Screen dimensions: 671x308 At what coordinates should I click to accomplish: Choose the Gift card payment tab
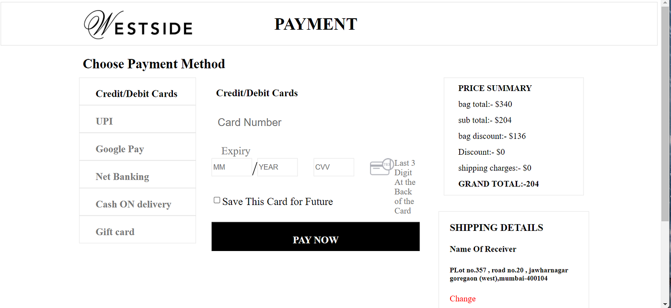(138, 231)
